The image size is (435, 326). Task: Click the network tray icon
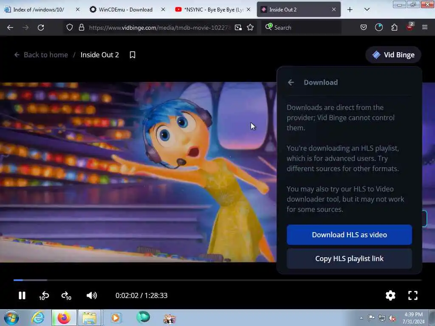382,318
